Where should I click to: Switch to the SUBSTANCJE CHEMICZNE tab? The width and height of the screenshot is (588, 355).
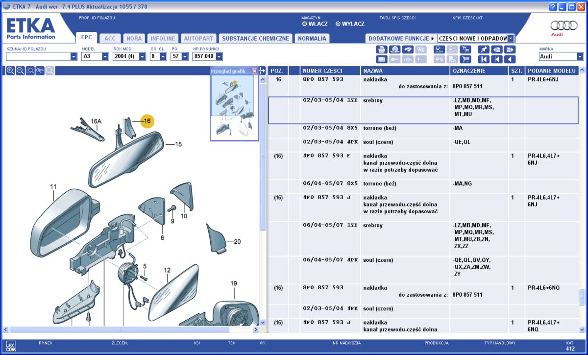click(x=255, y=38)
